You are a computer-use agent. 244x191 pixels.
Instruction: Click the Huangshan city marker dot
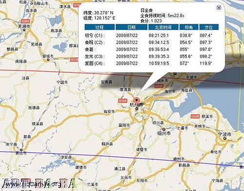(21, 150)
